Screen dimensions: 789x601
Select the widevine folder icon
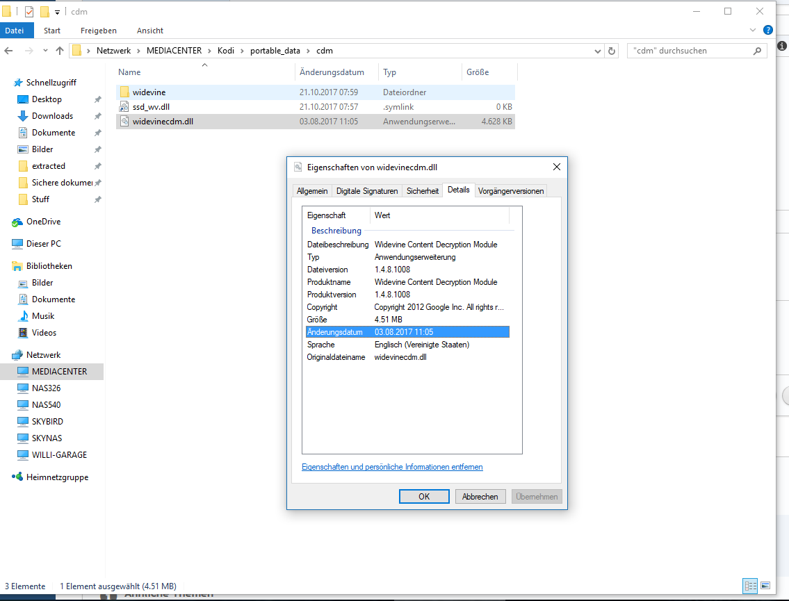pyautogui.click(x=124, y=92)
